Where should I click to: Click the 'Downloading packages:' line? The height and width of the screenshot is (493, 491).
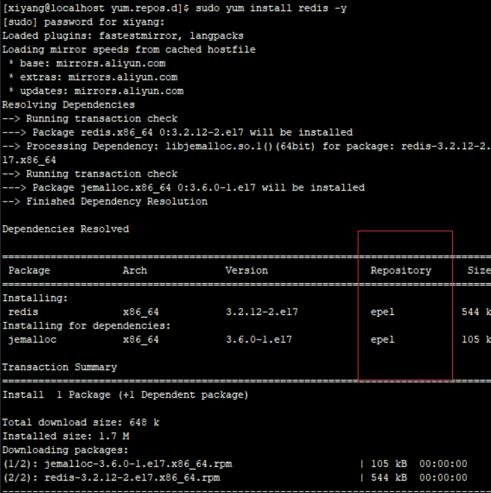click(x=65, y=450)
